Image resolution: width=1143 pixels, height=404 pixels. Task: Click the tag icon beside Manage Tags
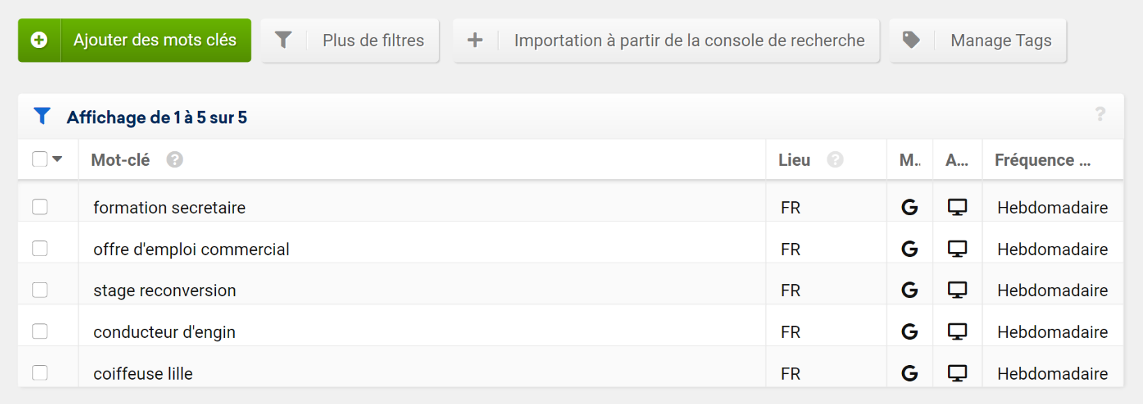point(911,40)
